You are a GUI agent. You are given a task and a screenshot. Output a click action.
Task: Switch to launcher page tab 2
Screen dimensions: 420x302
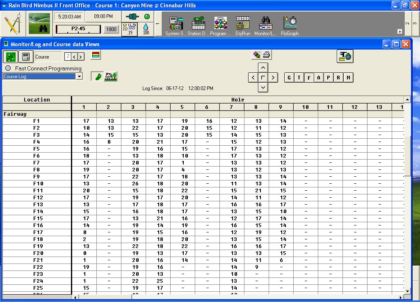point(408,23)
